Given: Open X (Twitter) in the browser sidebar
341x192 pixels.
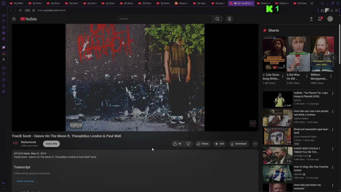Looking at the screenshot, I should (x=3, y=59).
